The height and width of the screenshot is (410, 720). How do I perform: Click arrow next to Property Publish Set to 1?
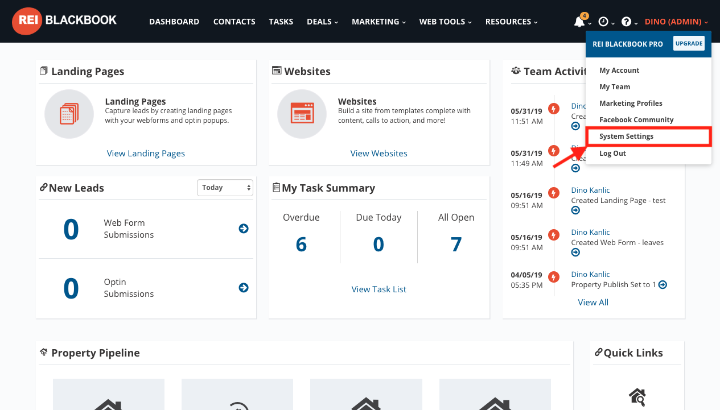click(663, 284)
